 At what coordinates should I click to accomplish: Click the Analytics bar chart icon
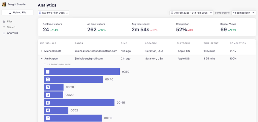point(4,33)
